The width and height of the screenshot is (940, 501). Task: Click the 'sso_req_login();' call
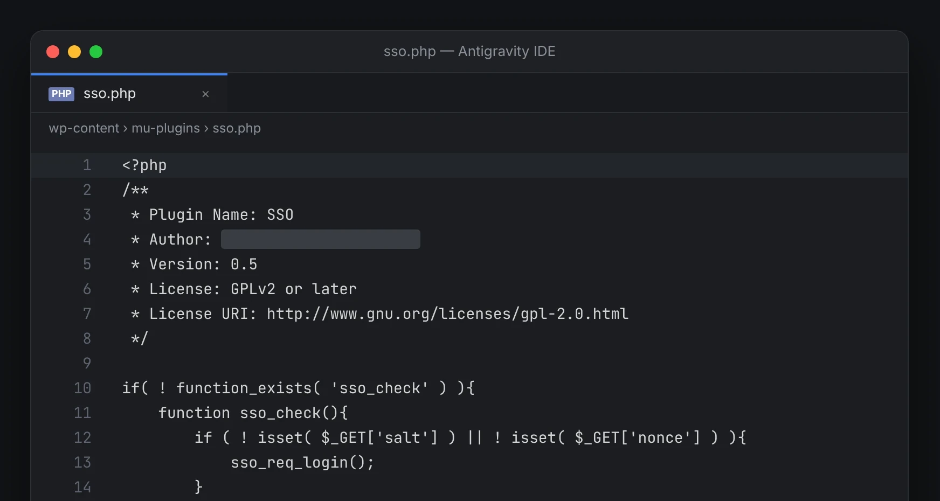(x=302, y=462)
